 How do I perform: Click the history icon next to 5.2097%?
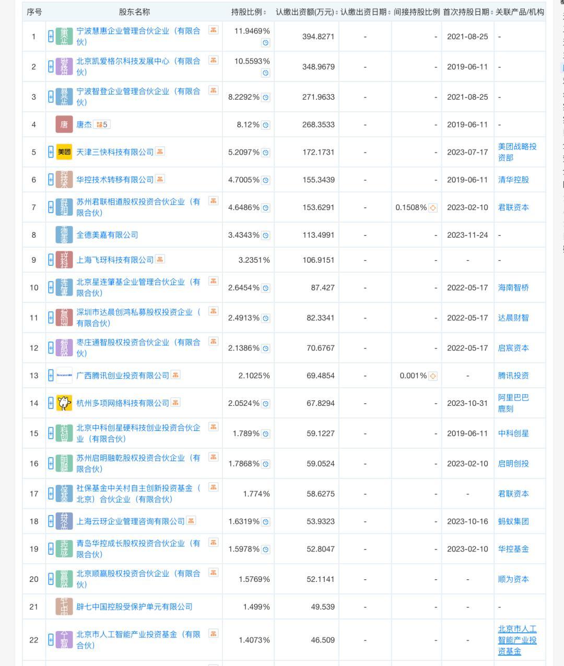[x=266, y=153]
